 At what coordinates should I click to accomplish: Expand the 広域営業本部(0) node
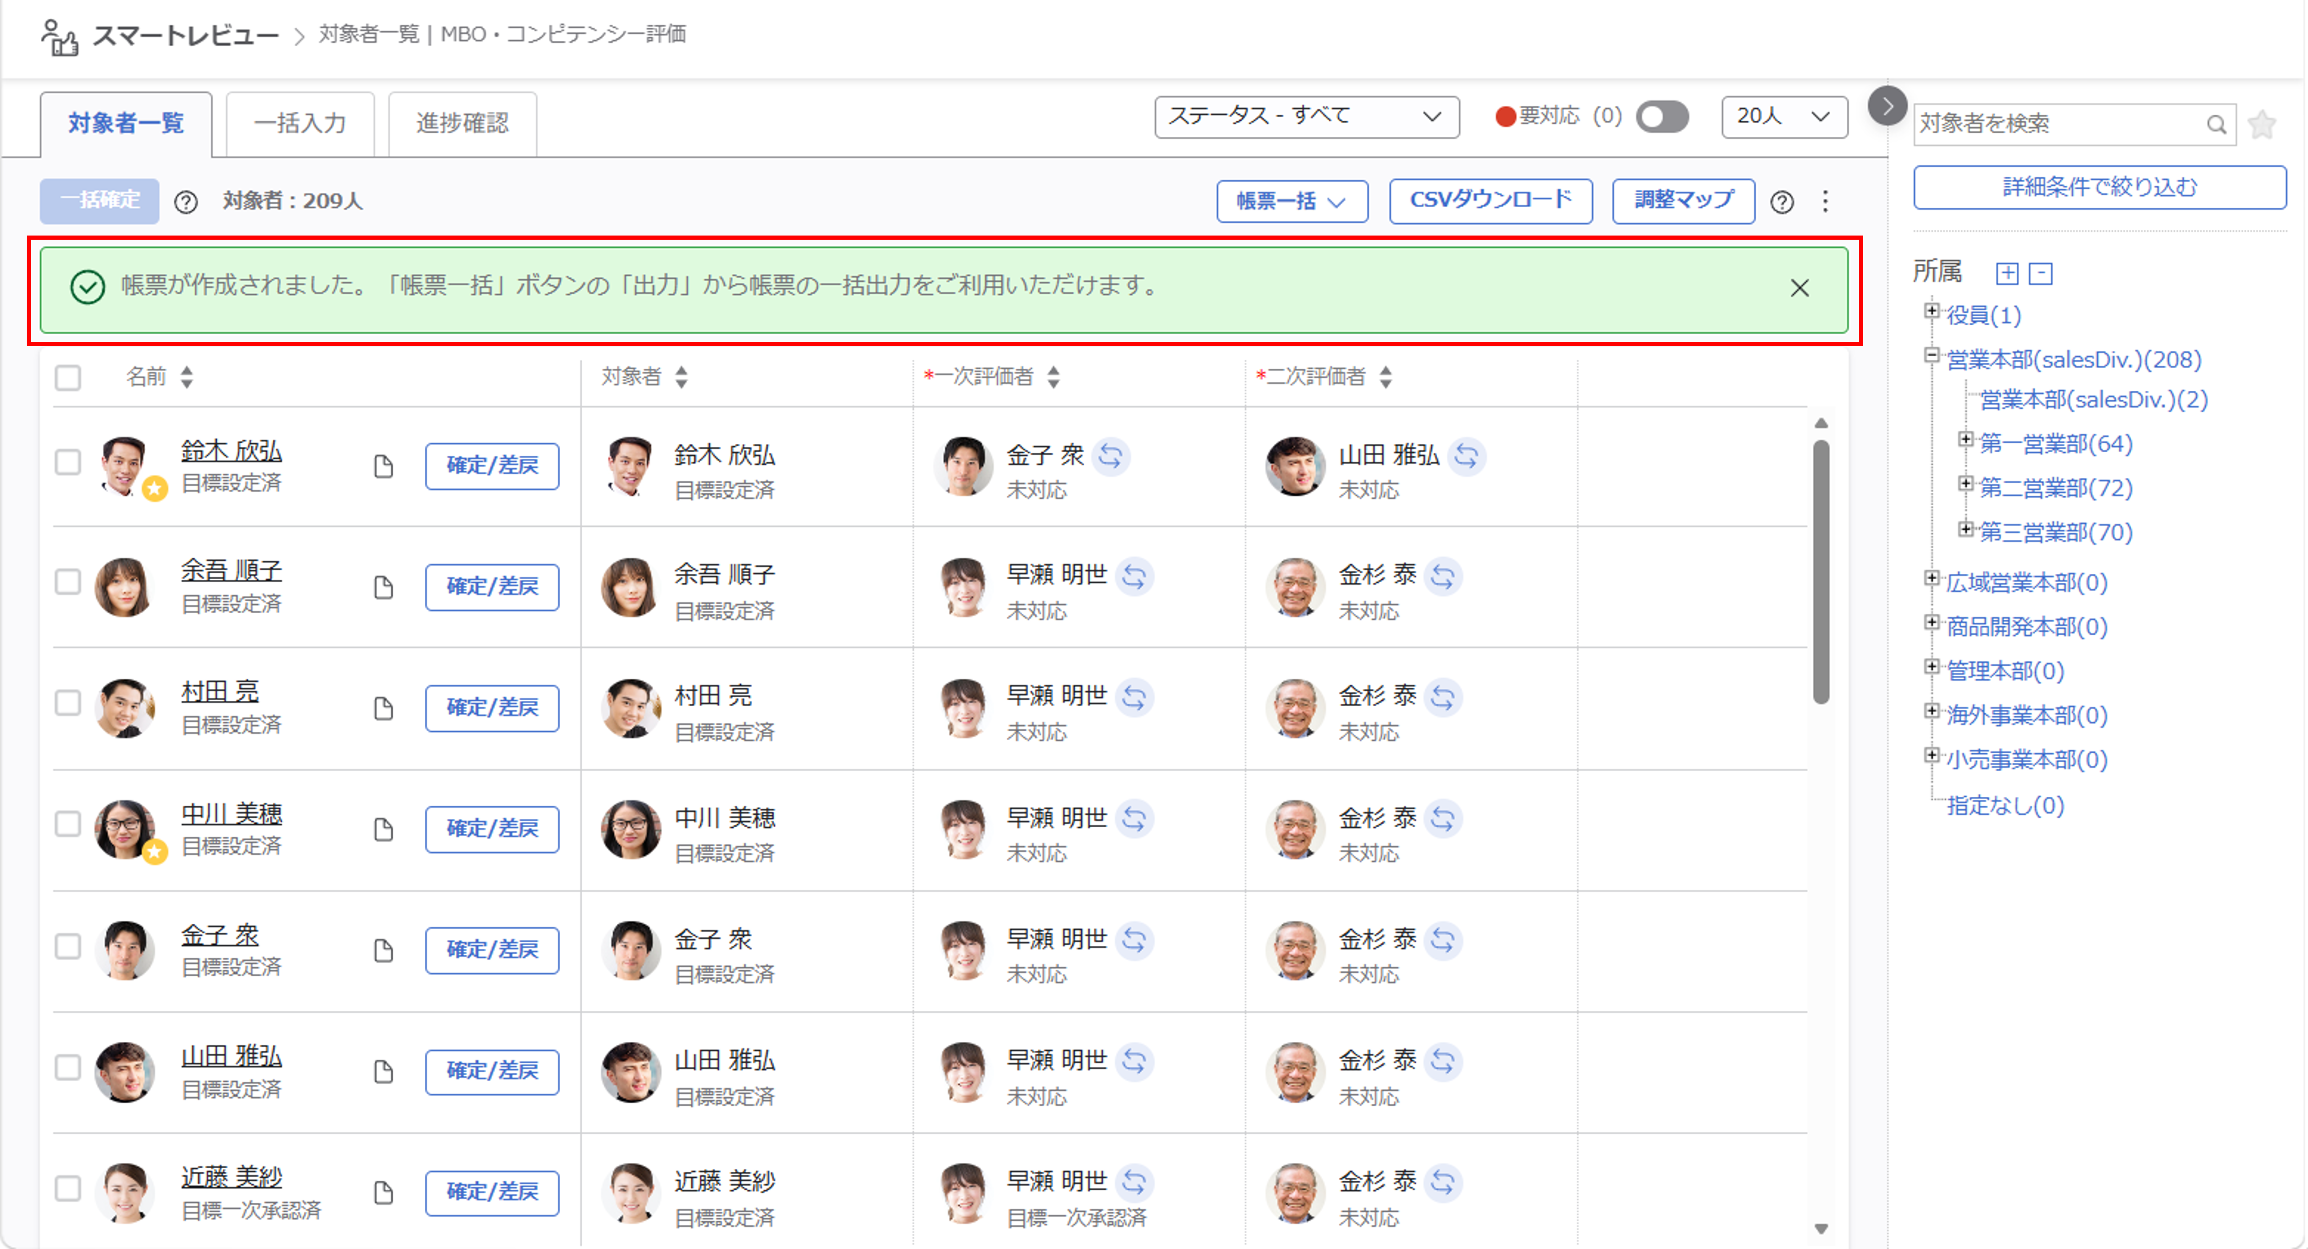(x=1931, y=578)
